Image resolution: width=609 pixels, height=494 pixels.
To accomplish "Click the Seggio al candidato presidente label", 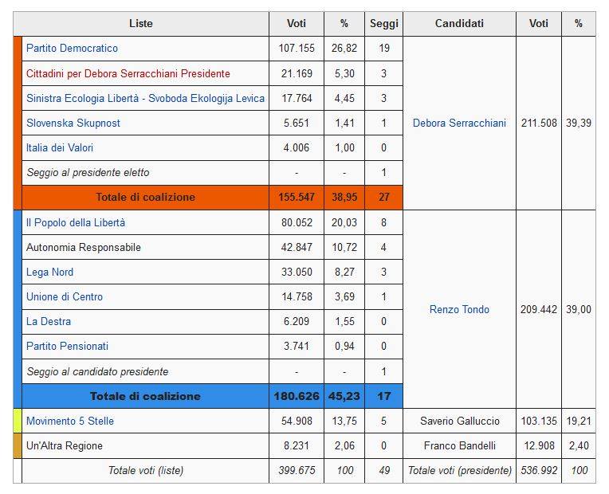I will pyautogui.click(x=97, y=371).
